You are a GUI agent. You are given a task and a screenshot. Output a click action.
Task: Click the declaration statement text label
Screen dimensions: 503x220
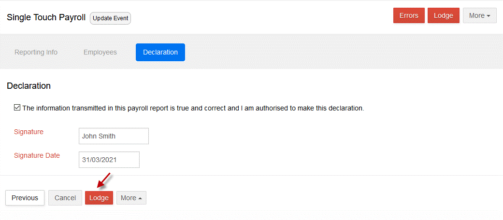pos(193,108)
